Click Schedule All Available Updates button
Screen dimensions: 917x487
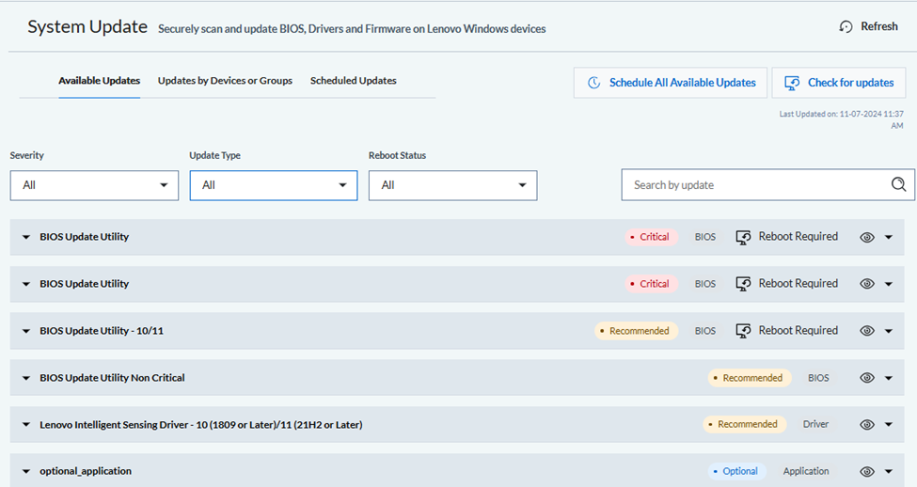coord(671,83)
